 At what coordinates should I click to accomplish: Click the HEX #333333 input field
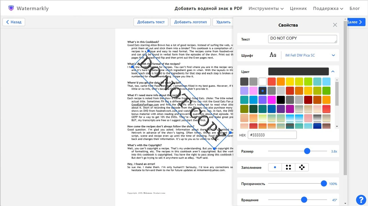pyautogui.click(x=272, y=135)
